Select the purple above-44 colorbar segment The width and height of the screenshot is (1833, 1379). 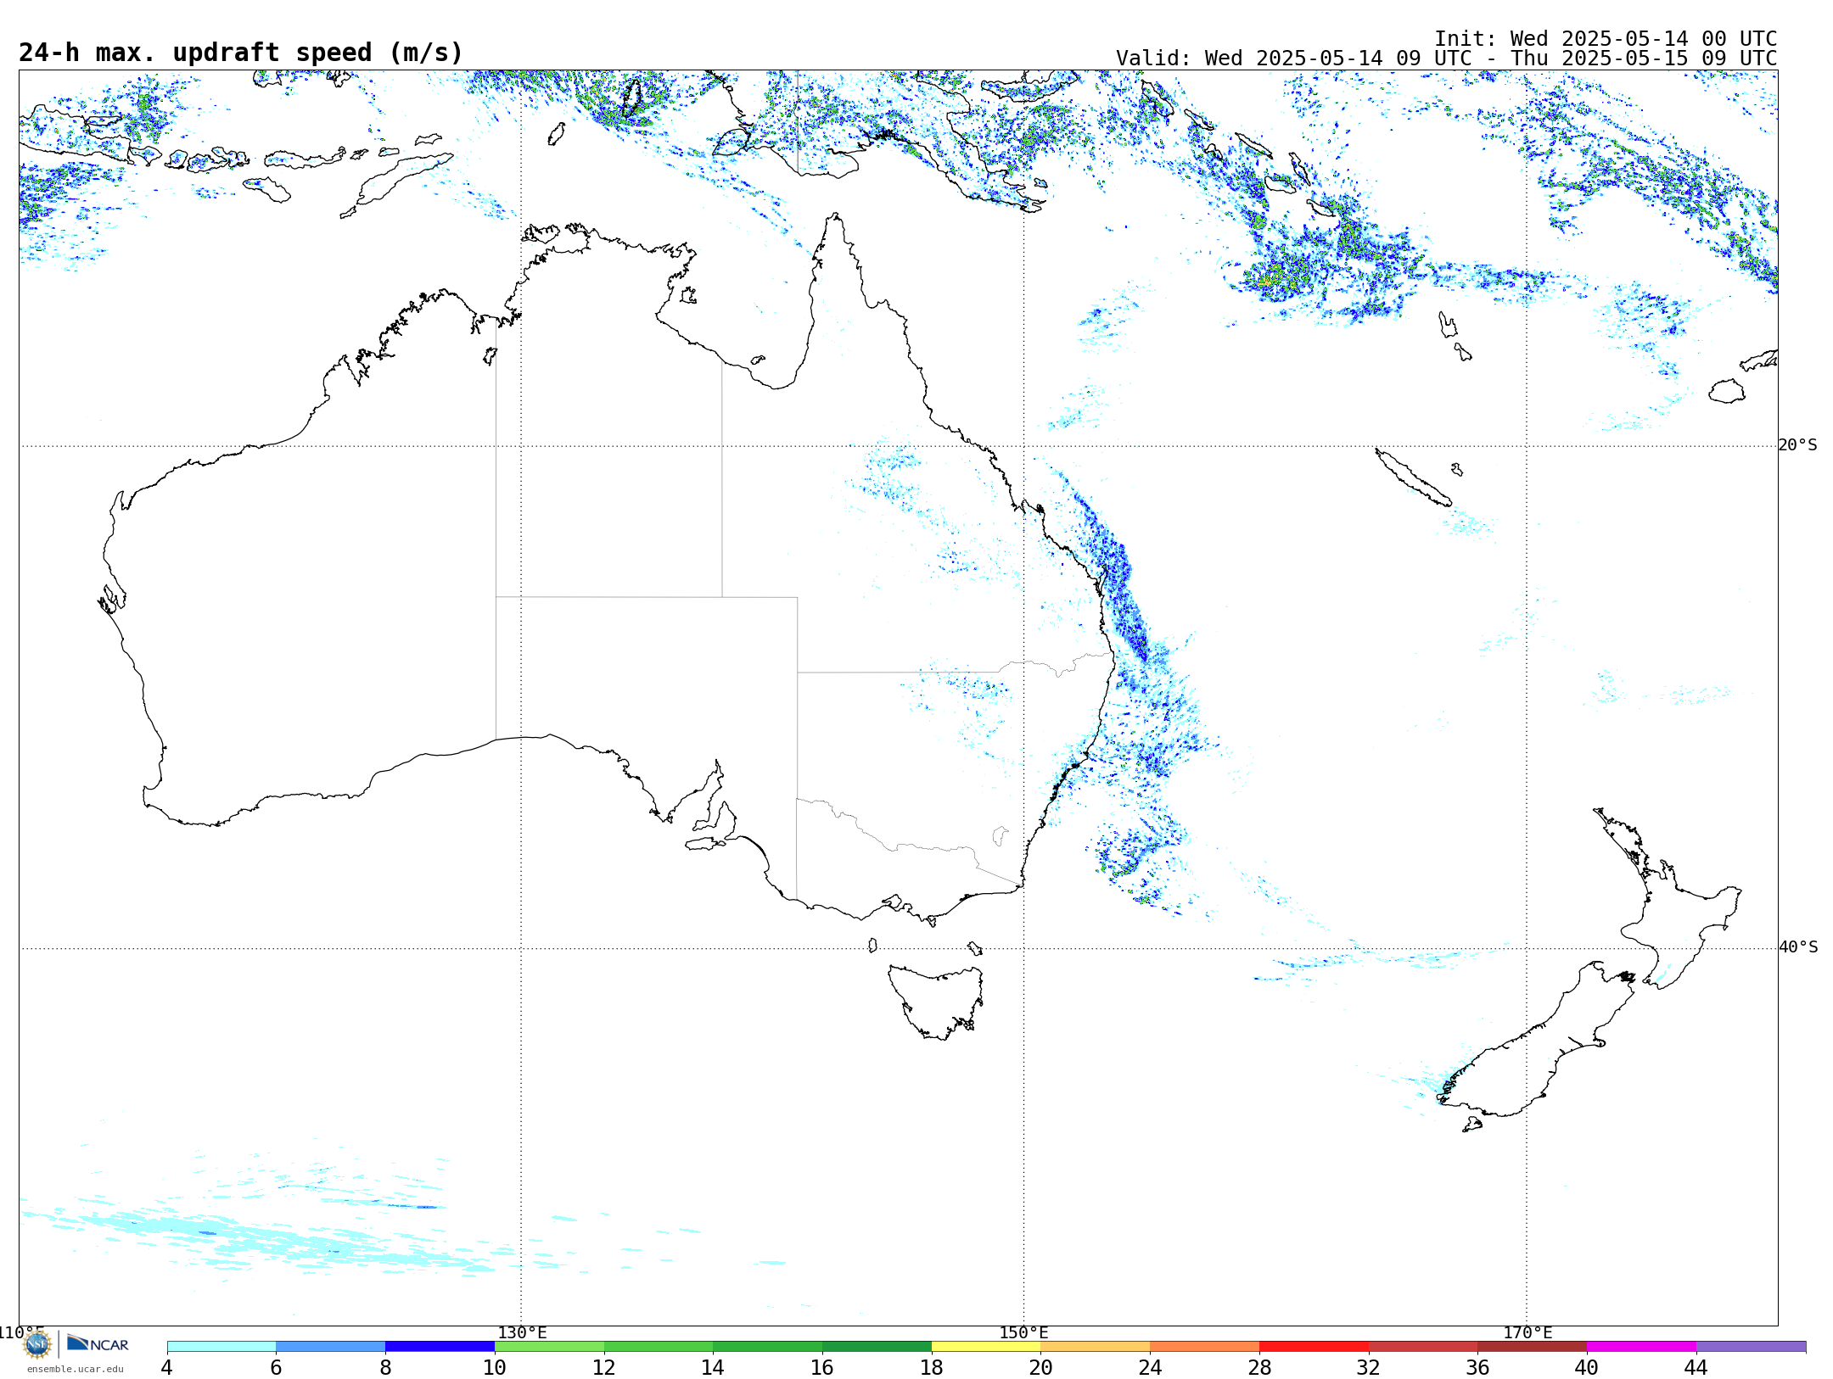[x=1751, y=1347]
